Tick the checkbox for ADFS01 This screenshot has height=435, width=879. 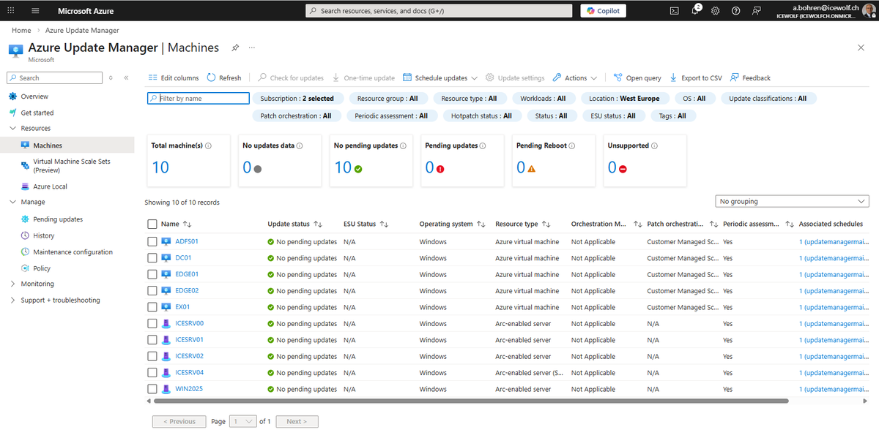coord(152,241)
